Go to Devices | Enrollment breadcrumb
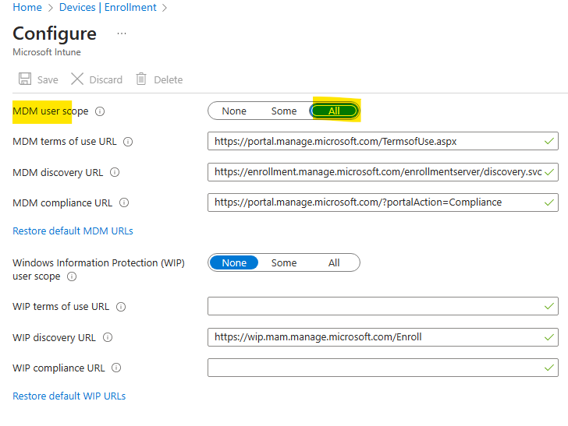The width and height of the screenshot is (568, 426). [x=108, y=7]
